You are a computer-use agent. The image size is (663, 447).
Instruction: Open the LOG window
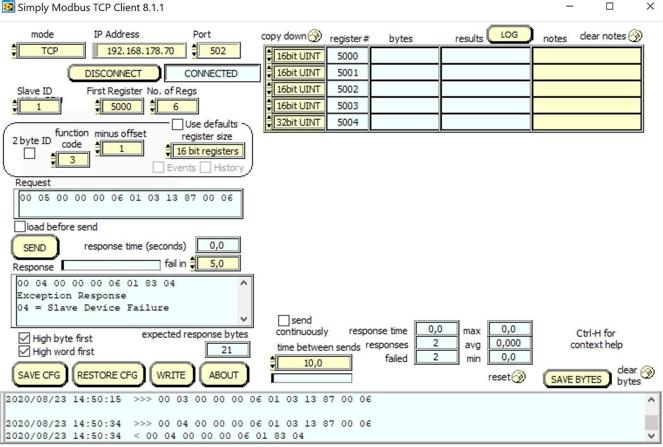(509, 34)
